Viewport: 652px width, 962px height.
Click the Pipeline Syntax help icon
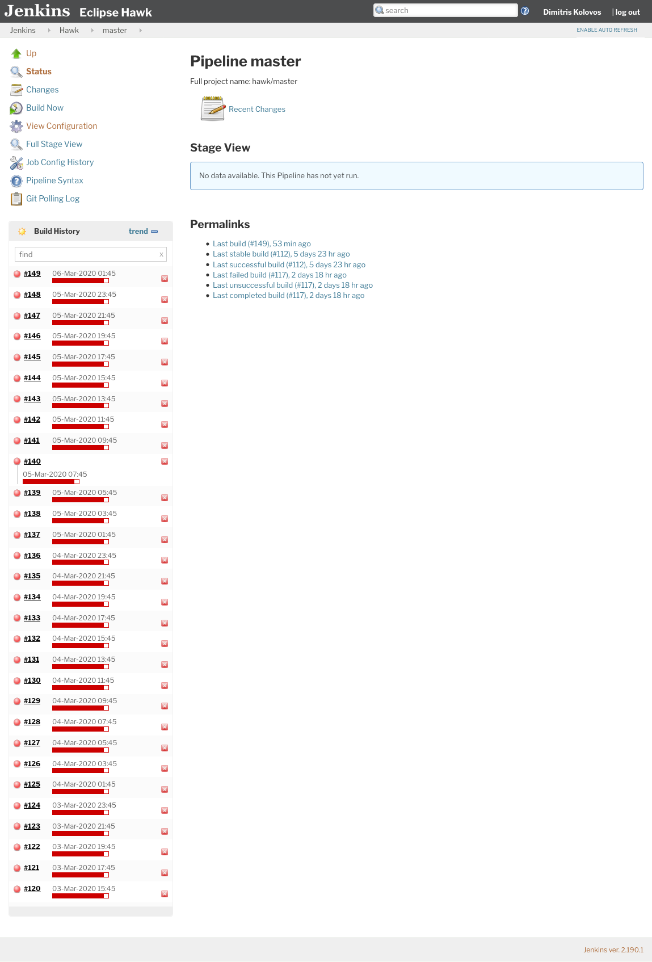pyautogui.click(x=16, y=180)
